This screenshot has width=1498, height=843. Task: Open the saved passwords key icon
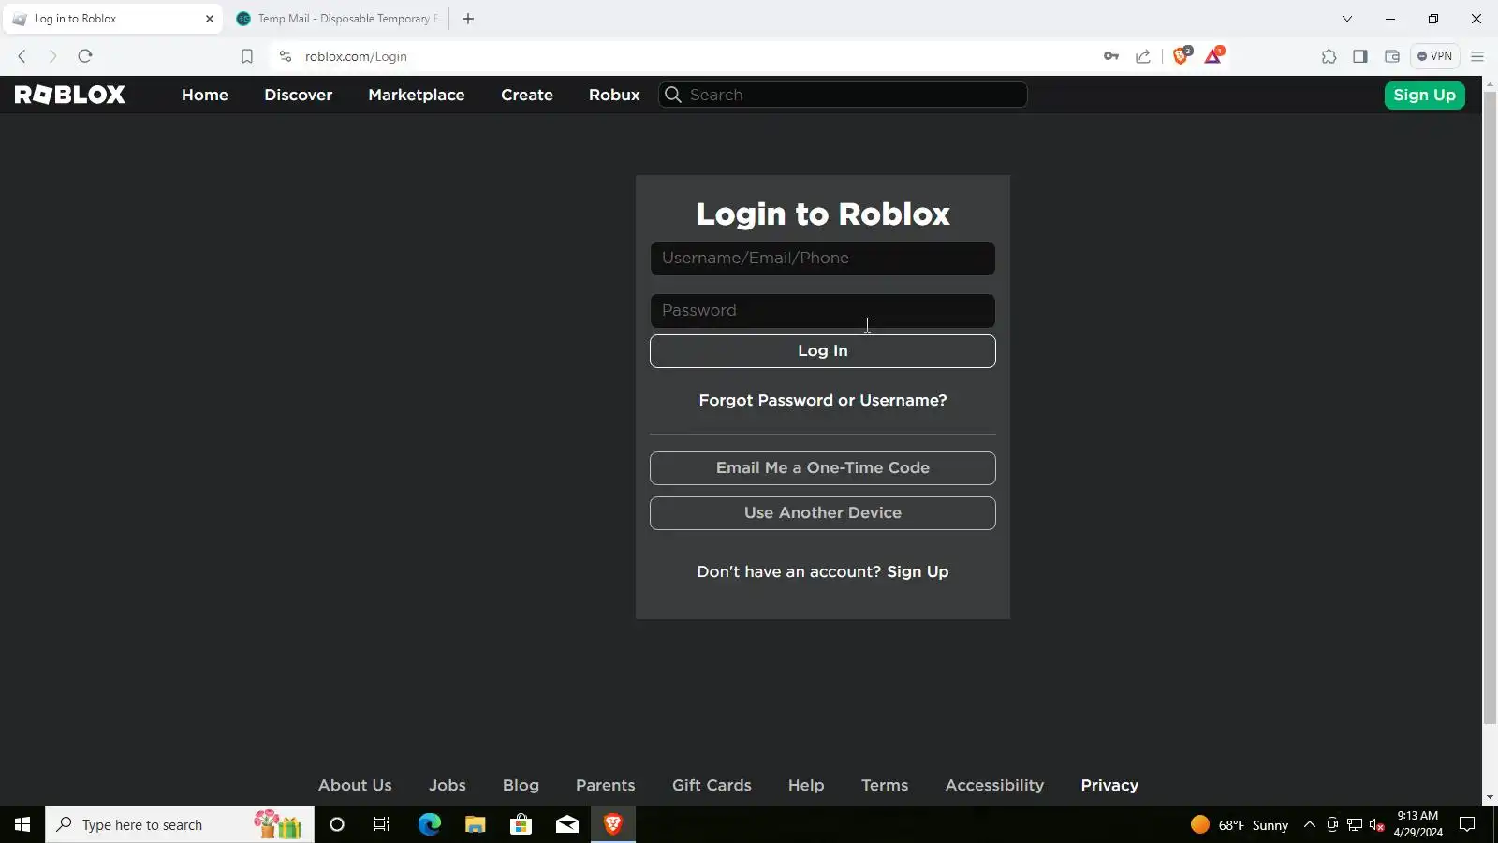1111,56
